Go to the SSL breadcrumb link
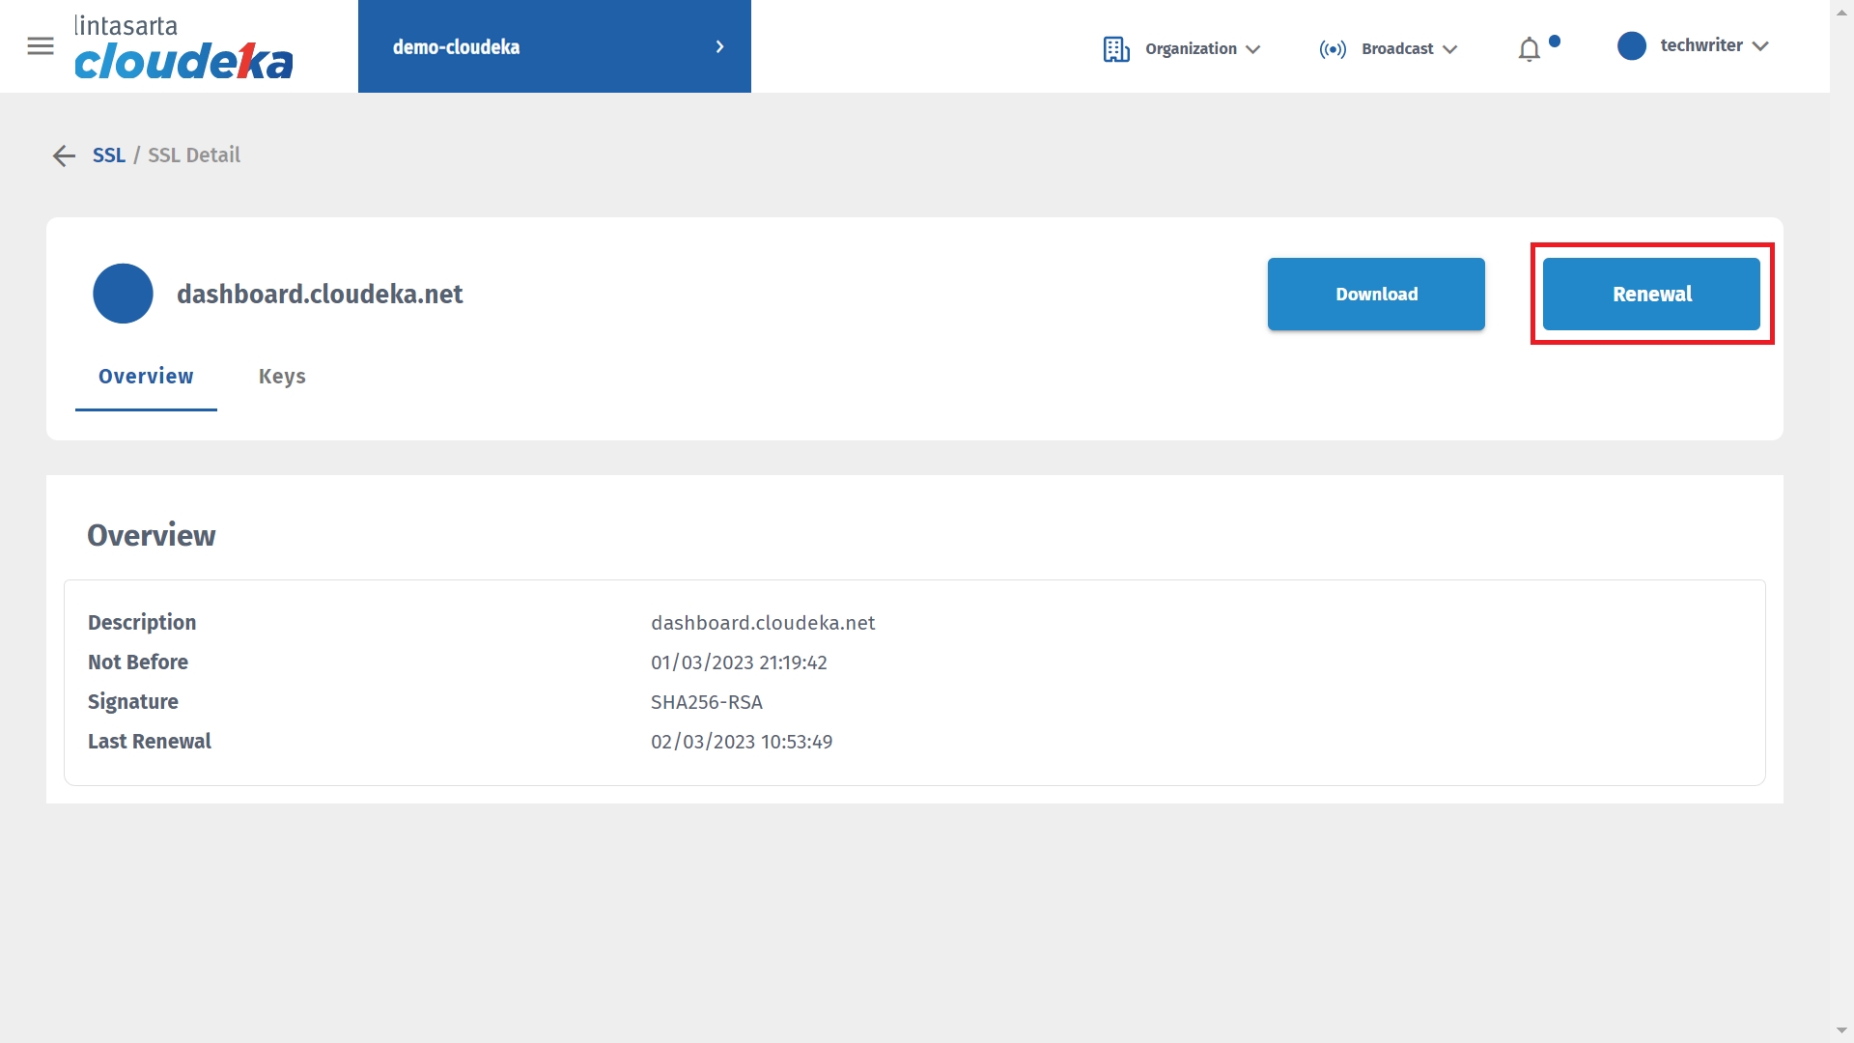The image size is (1854, 1043). click(109, 155)
